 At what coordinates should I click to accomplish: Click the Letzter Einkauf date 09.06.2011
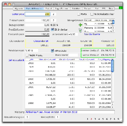coord(108,55)
